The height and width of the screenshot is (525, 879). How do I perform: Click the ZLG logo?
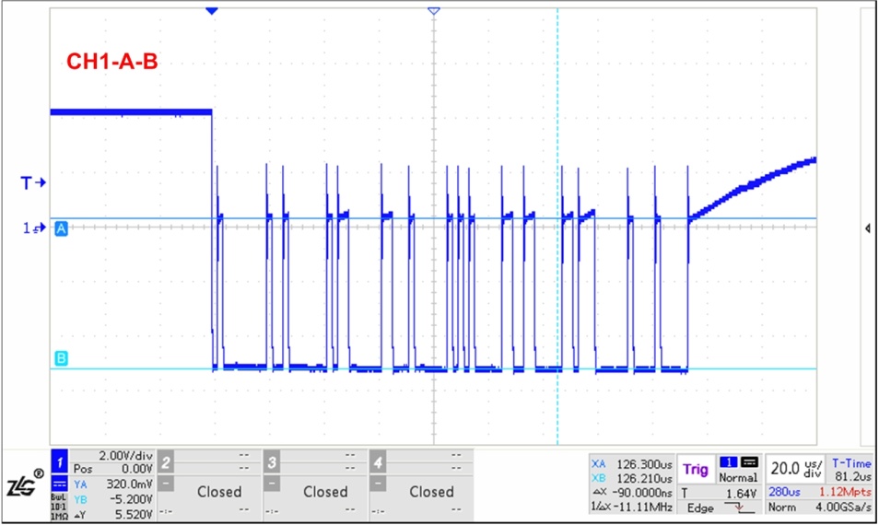(x=24, y=484)
